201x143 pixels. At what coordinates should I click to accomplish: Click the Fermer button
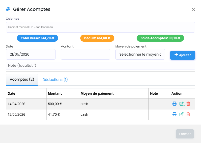pyautogui.click(x=185, y=134)
